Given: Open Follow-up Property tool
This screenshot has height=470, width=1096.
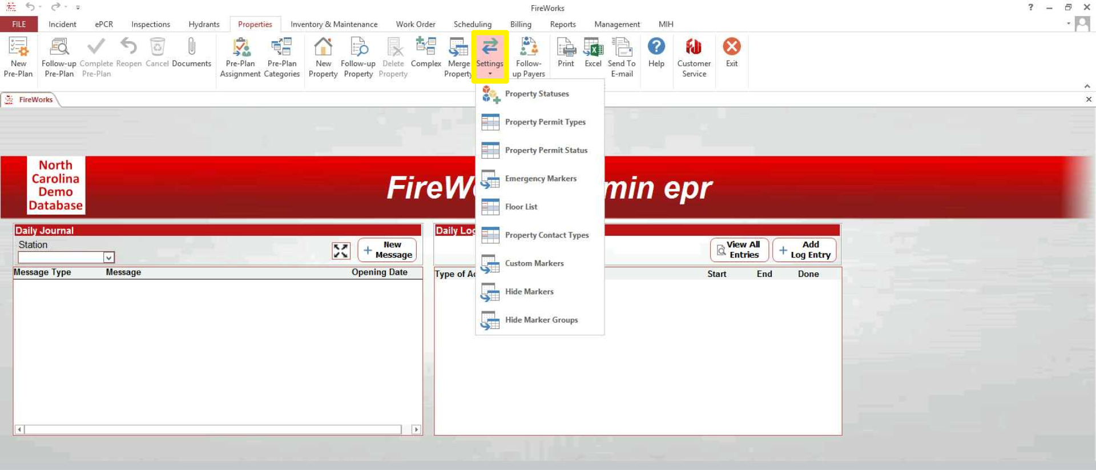Looking at the screenshot, I should coord(358,57).
